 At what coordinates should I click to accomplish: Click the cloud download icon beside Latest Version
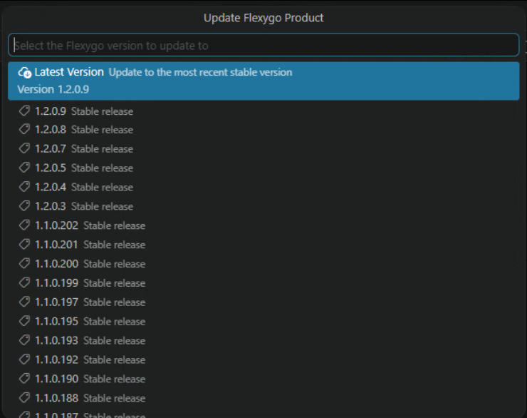(x=24, y=72)
